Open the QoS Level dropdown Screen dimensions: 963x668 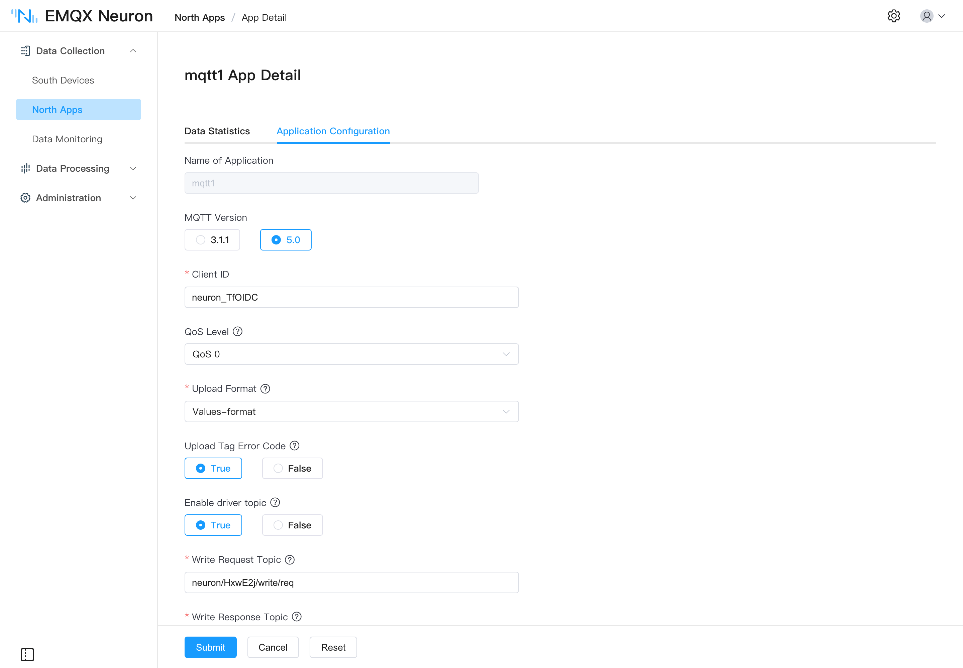coord(351,354)
